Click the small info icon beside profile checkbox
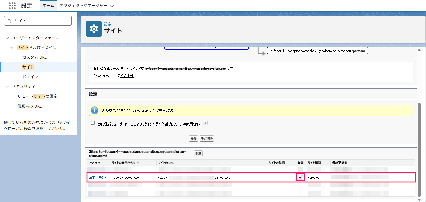 (x=205, y=123)
